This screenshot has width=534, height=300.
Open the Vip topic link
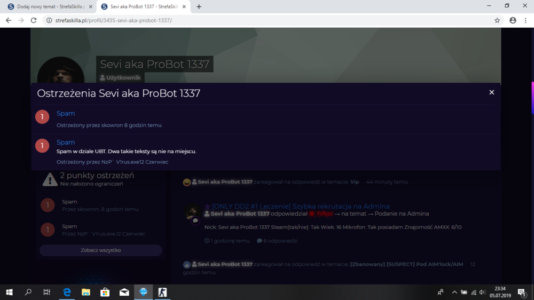point(355,182)
